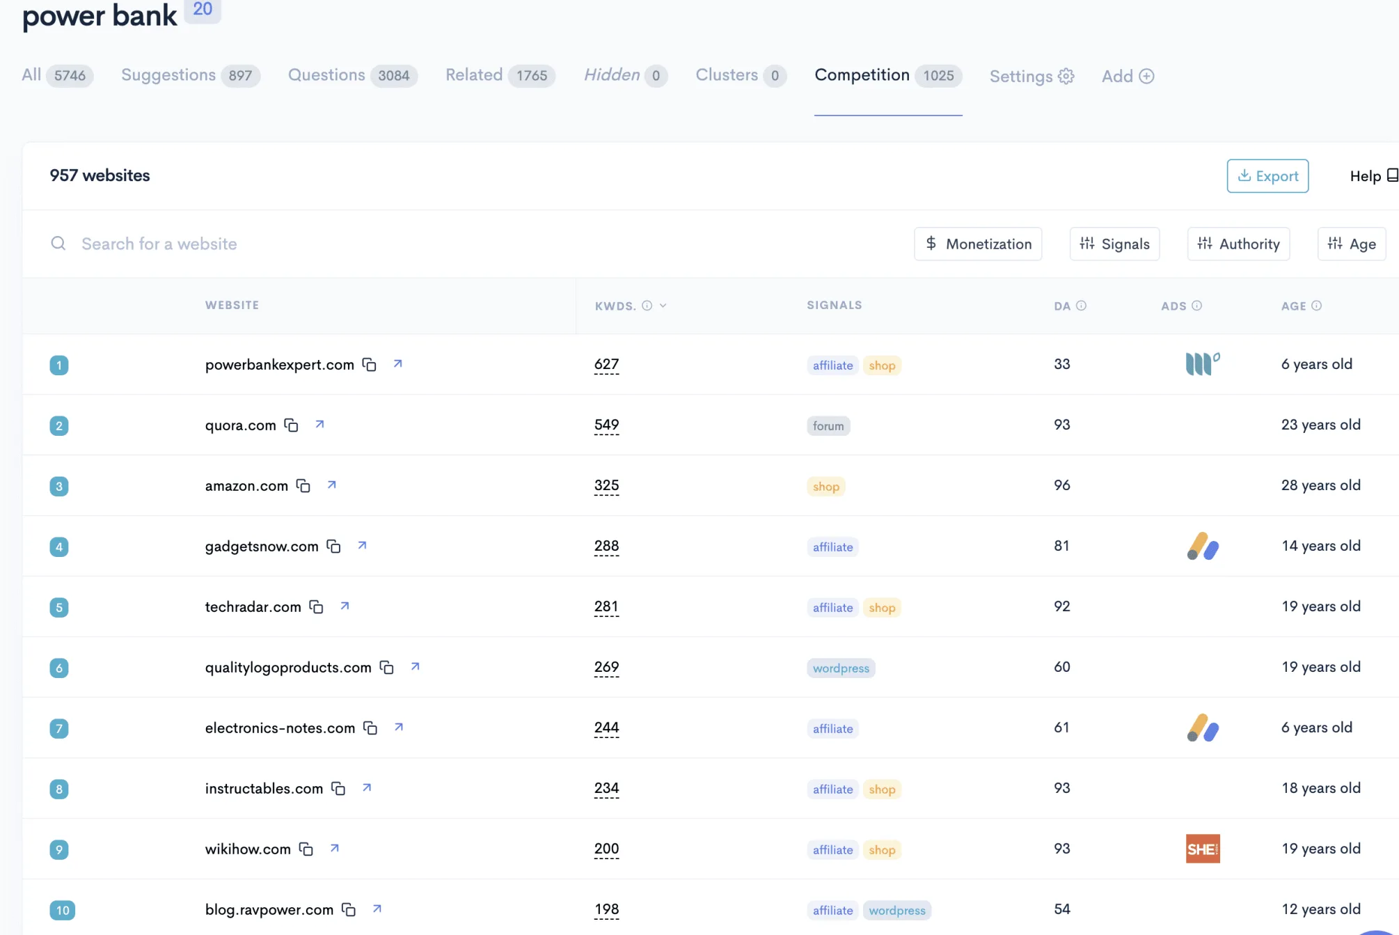1399x935 pixels.
Task: Open the Monetization filter
Action: coord(978,244)
